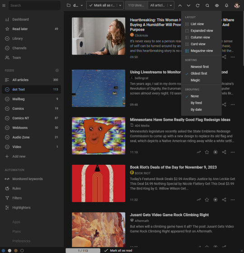Star the Book Riot Deals article
Screen dimensions: 244x253
pos(207,200)
